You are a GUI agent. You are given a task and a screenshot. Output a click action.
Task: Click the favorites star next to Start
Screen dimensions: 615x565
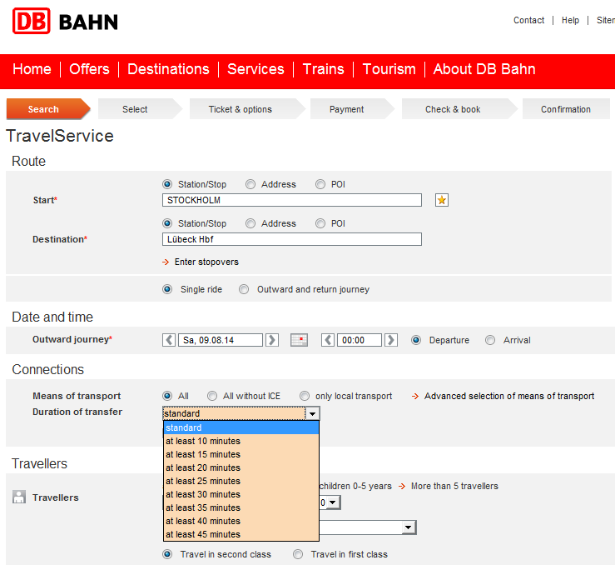442,200
